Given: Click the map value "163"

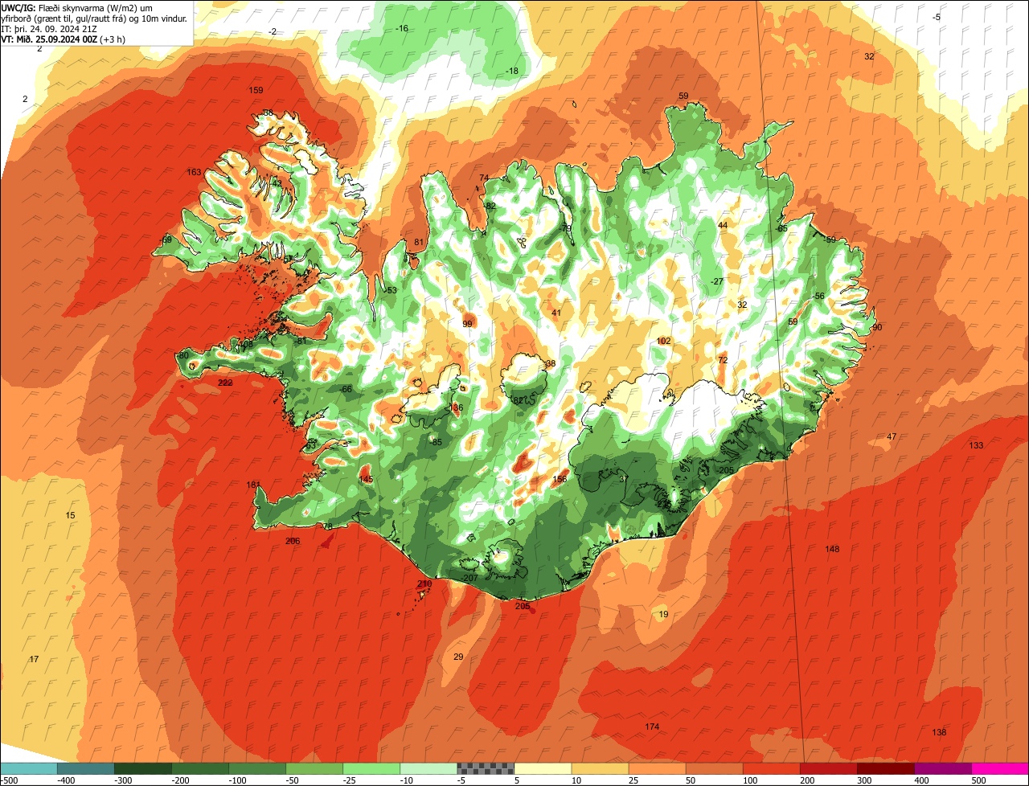Looking at the screenshot, I should (x=194, y=172).
